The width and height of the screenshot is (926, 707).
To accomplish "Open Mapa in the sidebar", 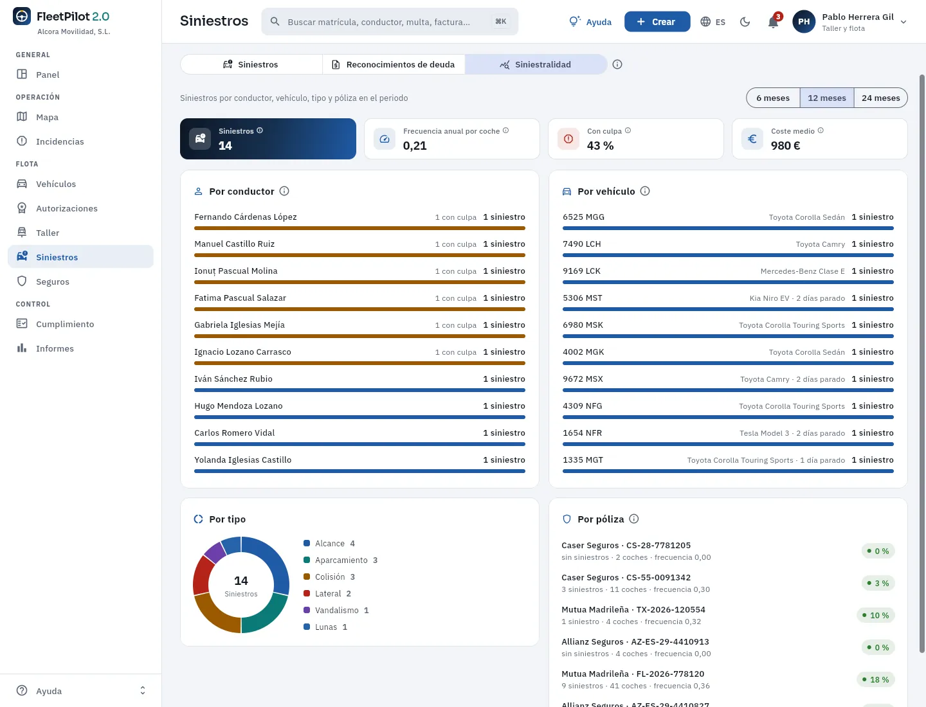I will [x=80, y=117].
